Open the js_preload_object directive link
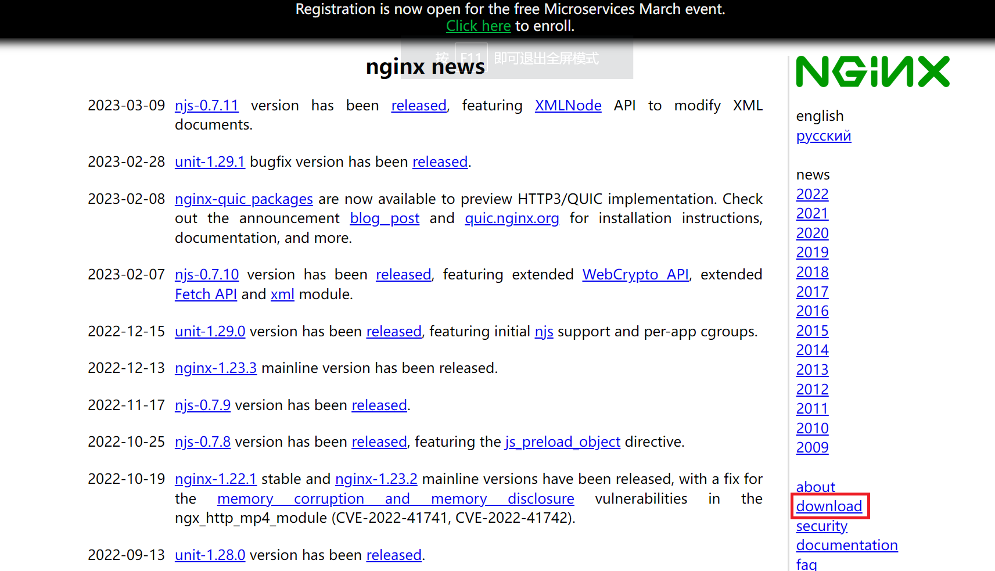Viewport: 995px width, 571px height. [563, 442]
